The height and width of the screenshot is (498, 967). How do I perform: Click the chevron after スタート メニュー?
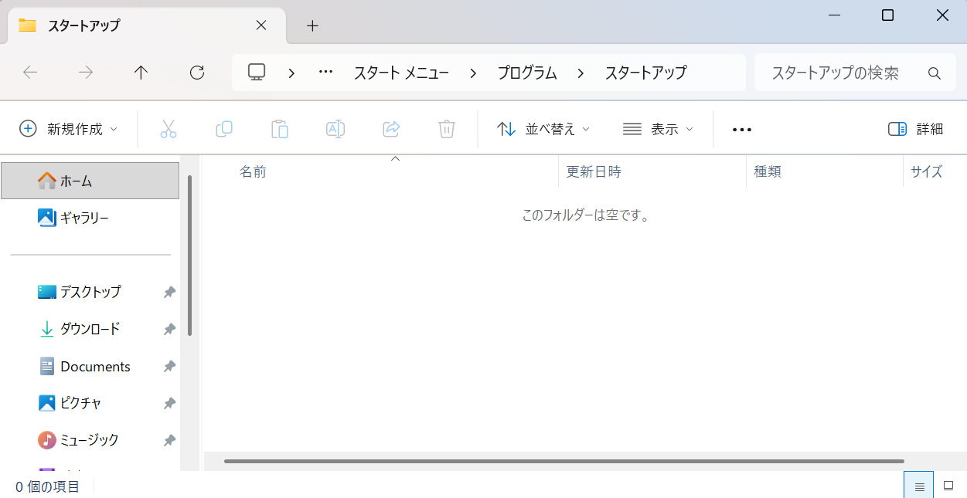(x=473, y=73)
